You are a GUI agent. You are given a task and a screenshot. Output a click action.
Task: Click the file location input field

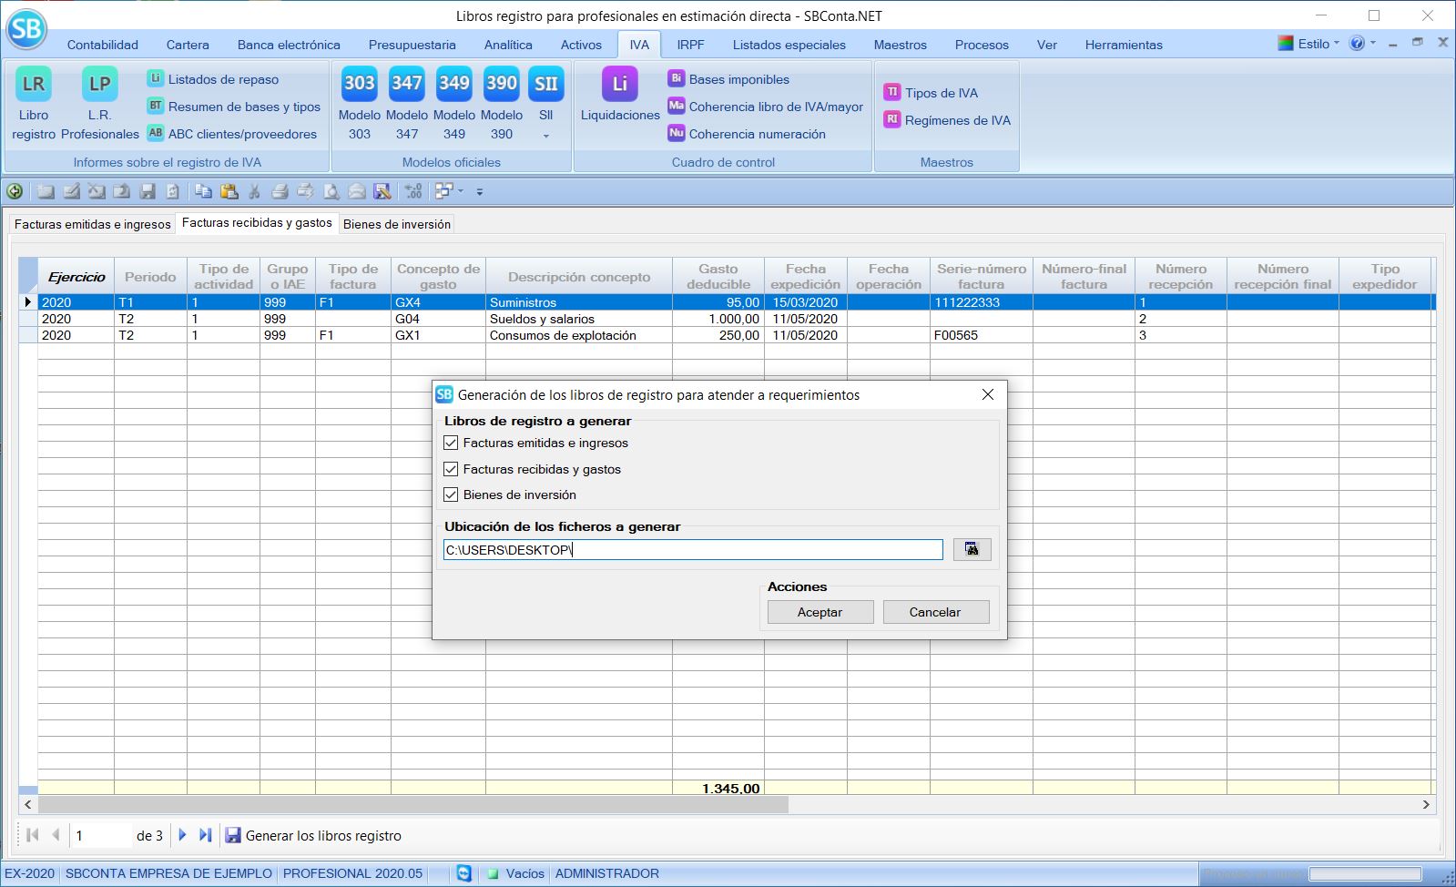pyautogui.click(x=692, y=550)
